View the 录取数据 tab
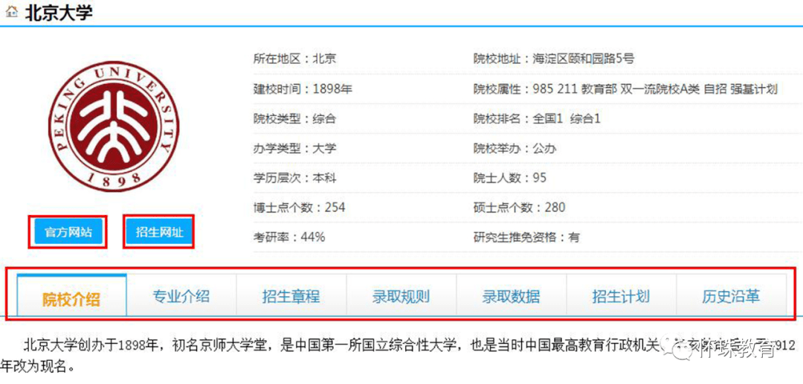The height and width of the screenshot is (384, 803). tap(511, 296)
